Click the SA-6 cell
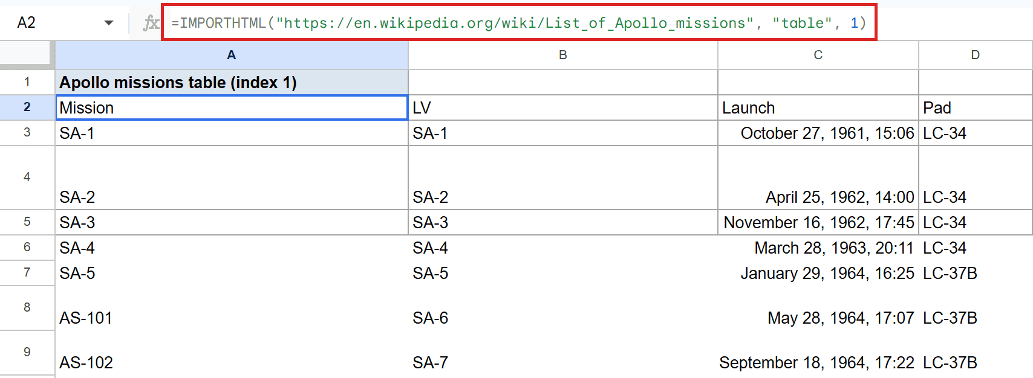 [563, 308]
